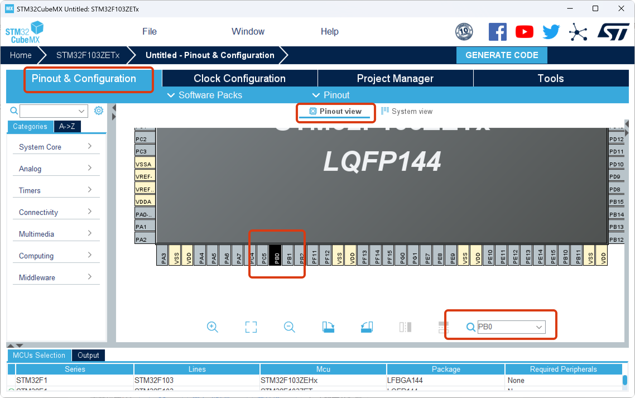Click the ST community network icon
Image resolution: width=635 pixels, height=398 pixels.
point(578,32)
